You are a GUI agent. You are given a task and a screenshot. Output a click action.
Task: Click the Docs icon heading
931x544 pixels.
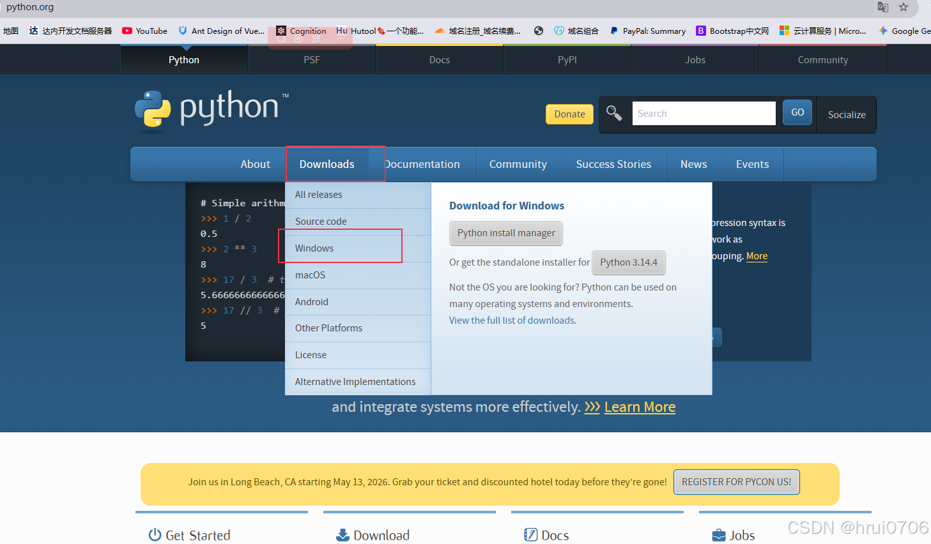pyautogui.click(x=546, y=535)
